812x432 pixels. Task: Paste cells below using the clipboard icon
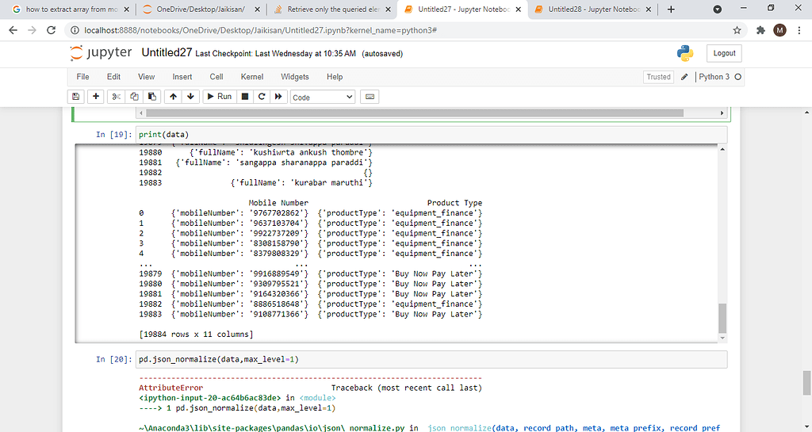(151, 97)
